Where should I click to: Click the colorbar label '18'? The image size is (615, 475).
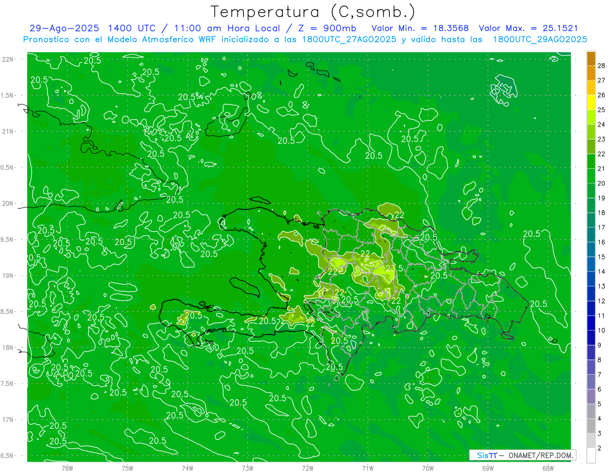coord(602,213)
